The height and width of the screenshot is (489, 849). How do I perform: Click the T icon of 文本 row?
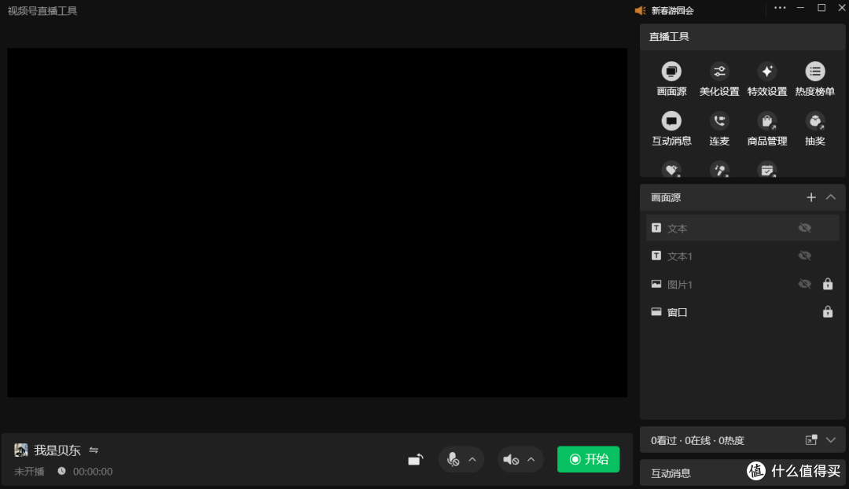point(656,228)
